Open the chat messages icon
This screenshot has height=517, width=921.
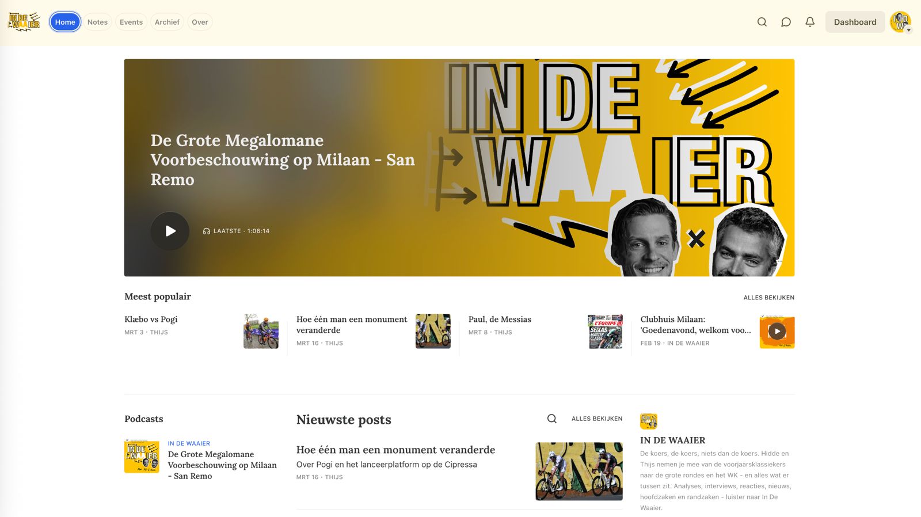click(786, 22)
